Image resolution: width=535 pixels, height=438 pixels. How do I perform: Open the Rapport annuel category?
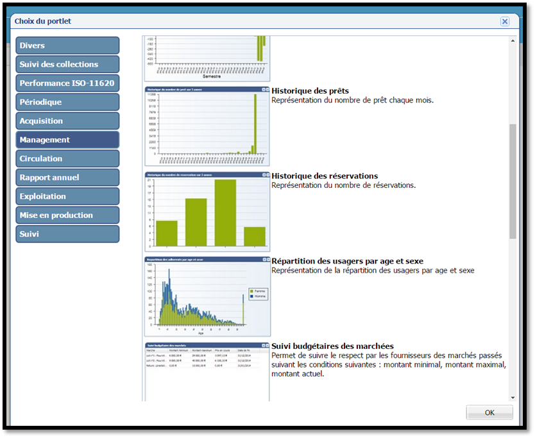(x=67, y=178)
